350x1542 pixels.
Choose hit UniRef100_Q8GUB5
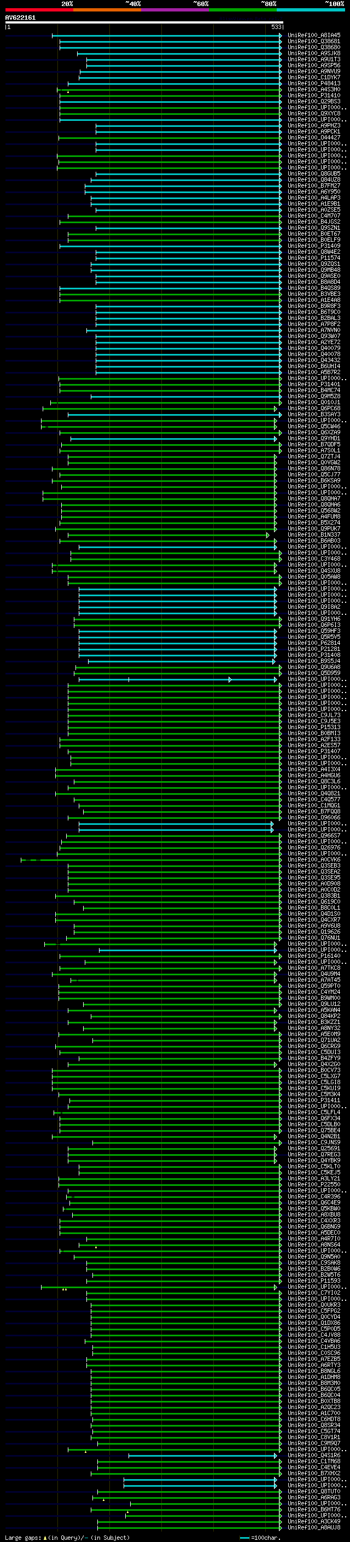[x=314, y=173]
